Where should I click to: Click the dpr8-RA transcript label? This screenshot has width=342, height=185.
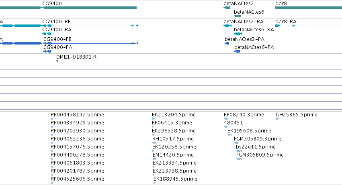click(x=286, y=22)
